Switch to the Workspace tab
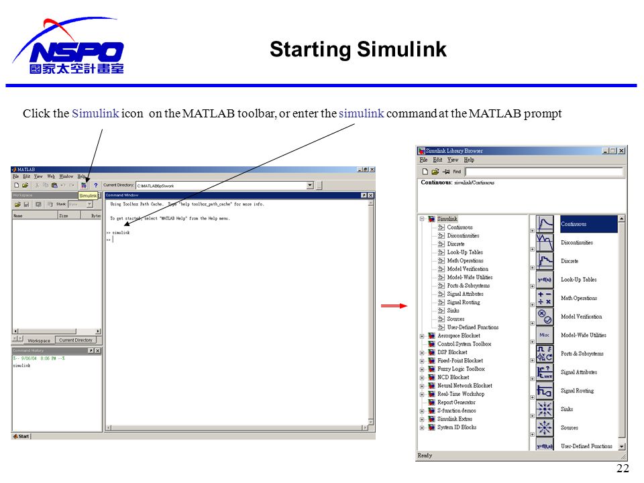The image size is (644, 483). click(39, 341)
